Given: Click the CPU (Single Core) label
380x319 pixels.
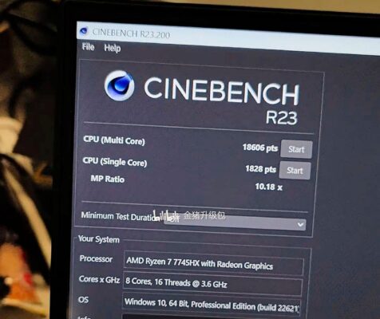Looking at the screenshot, I should pyautogui.click(x=115, y=162).
